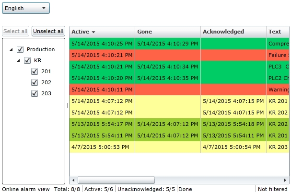Click the Select all button
Screen dimensions: 291x192
coord(15,31)
